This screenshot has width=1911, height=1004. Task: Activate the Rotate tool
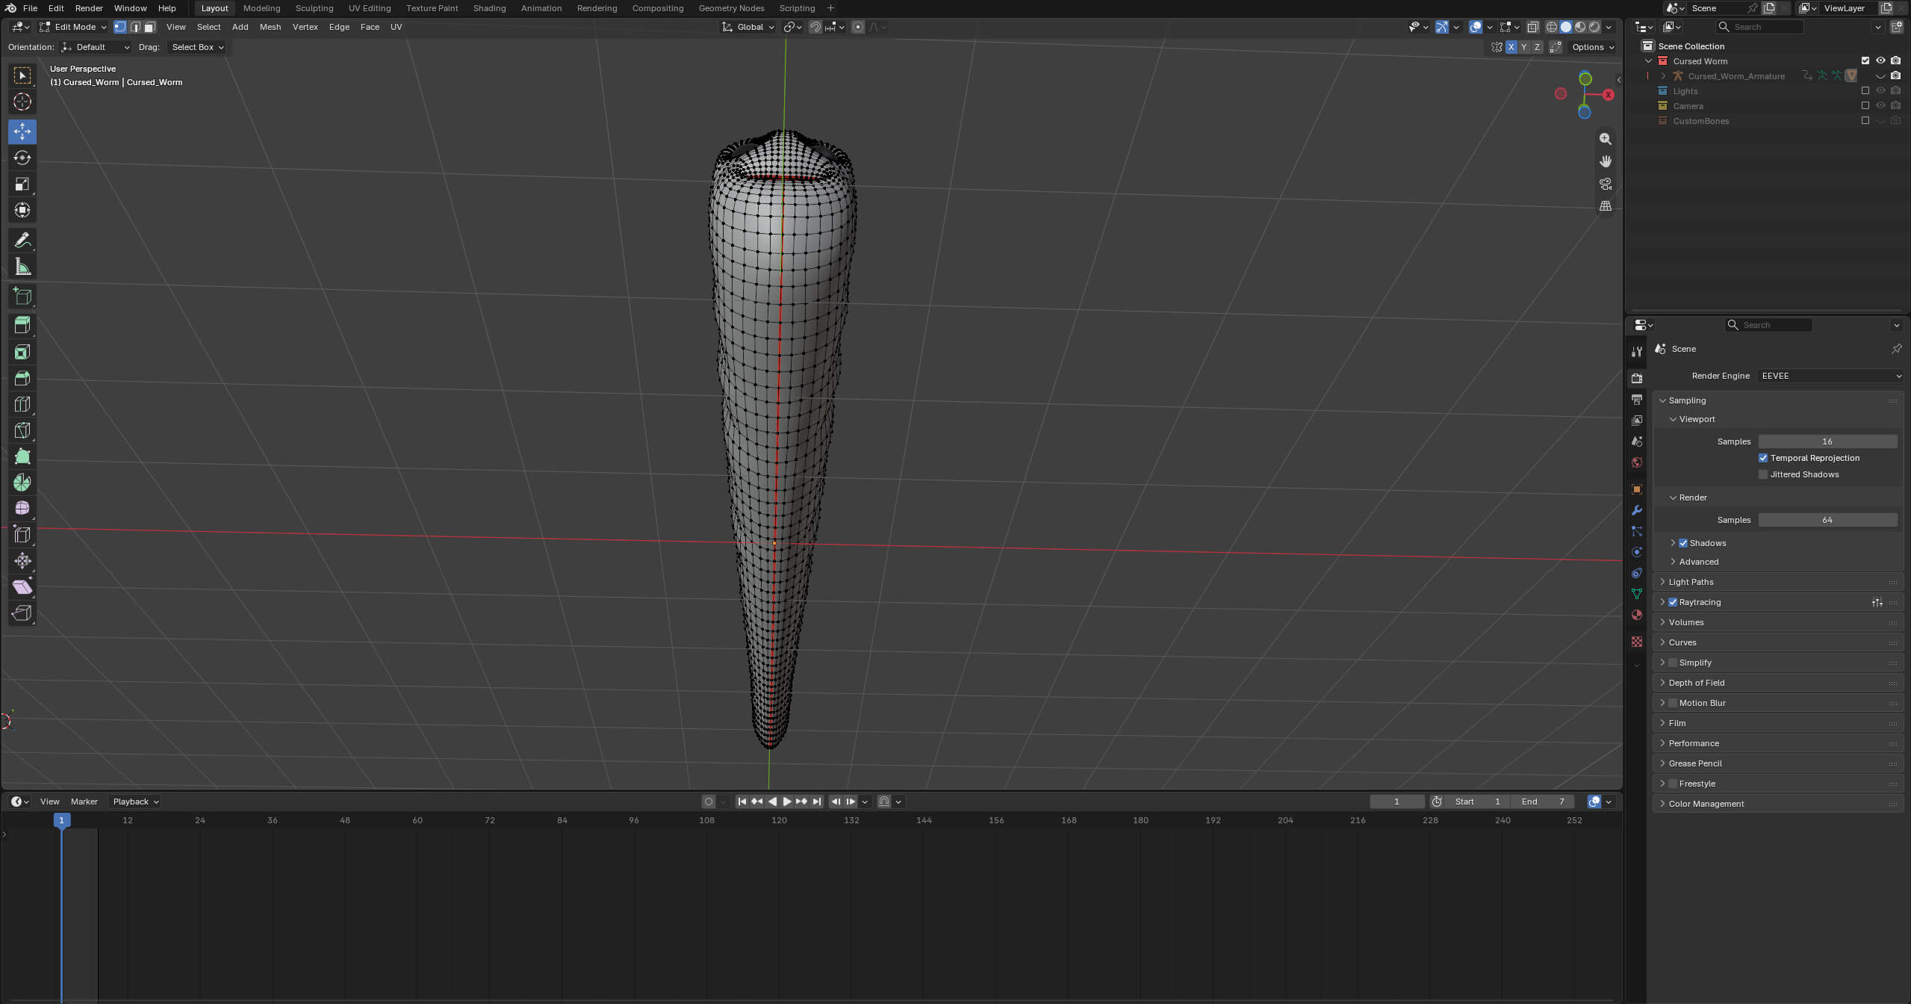pos(22,158)
